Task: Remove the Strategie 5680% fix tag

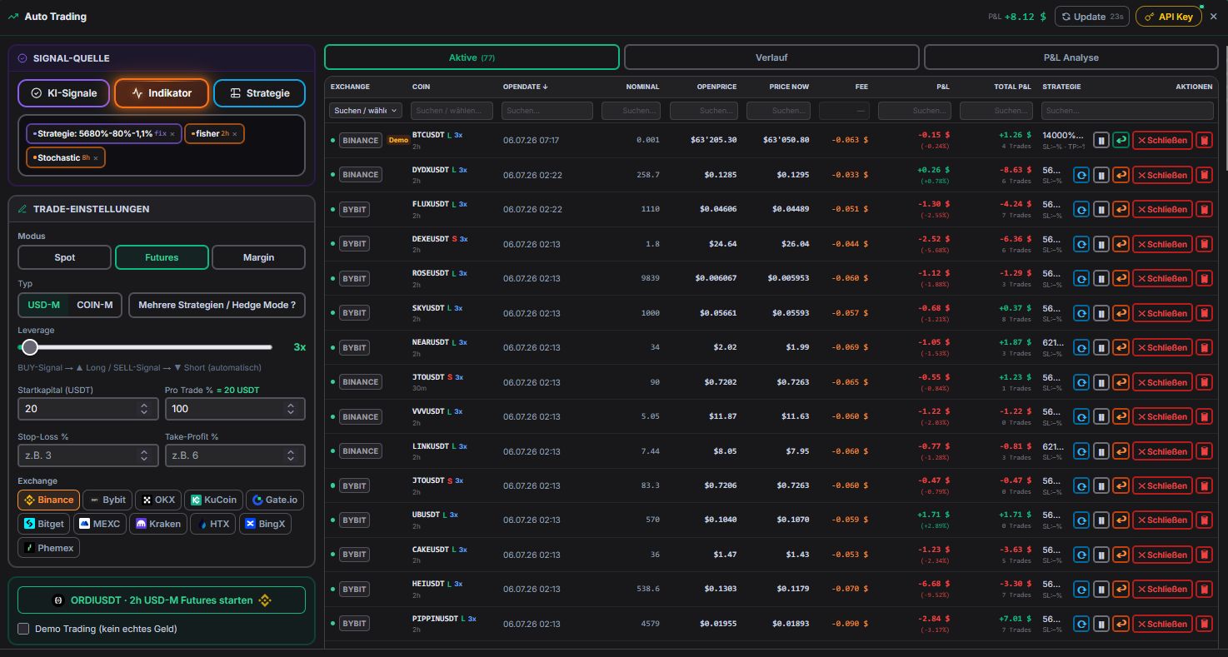Action: click(x=172, y=134)
